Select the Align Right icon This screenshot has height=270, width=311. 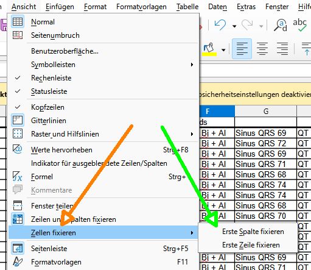tap(282, 49)
